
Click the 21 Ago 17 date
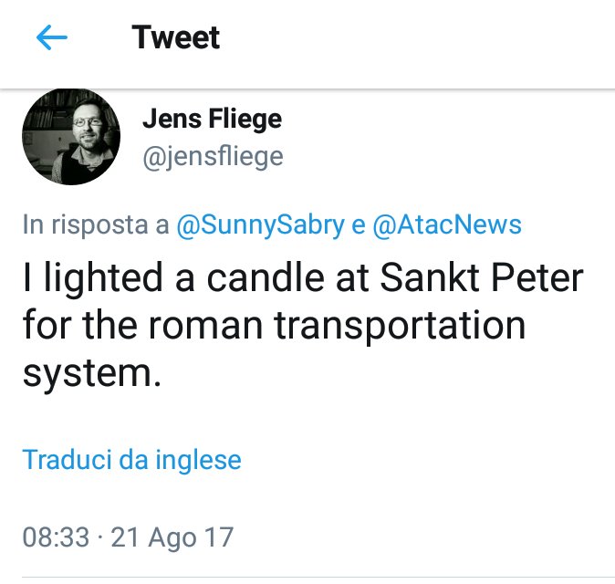click(172, 537)
